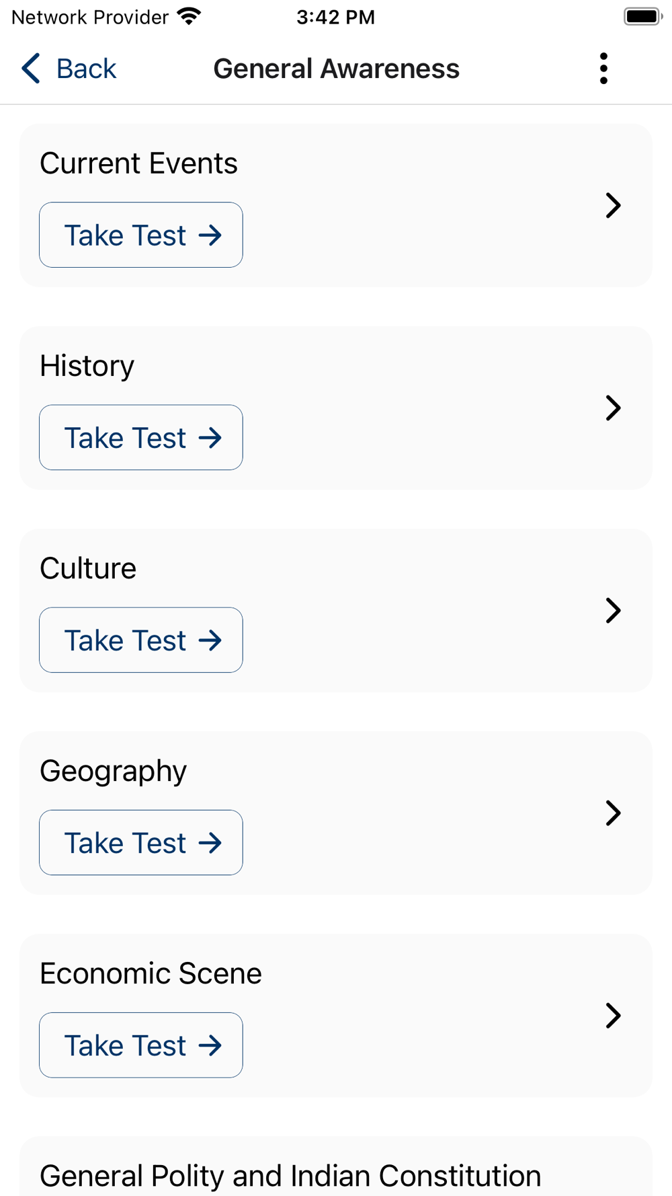672x1196 pixels.
Task: Start the History test
Action: pyautogui.click(x=141, y=437)
